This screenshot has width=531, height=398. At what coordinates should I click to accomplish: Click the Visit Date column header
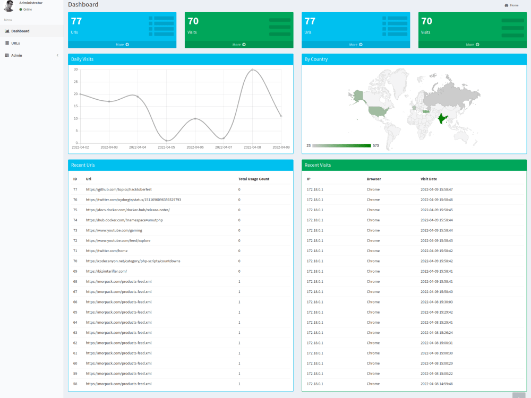click(429, 179)
